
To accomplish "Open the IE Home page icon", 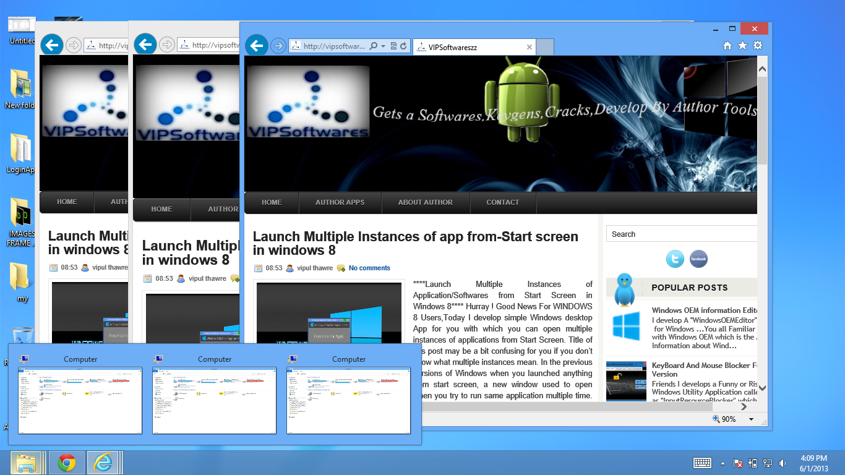I will click(727, 46).
